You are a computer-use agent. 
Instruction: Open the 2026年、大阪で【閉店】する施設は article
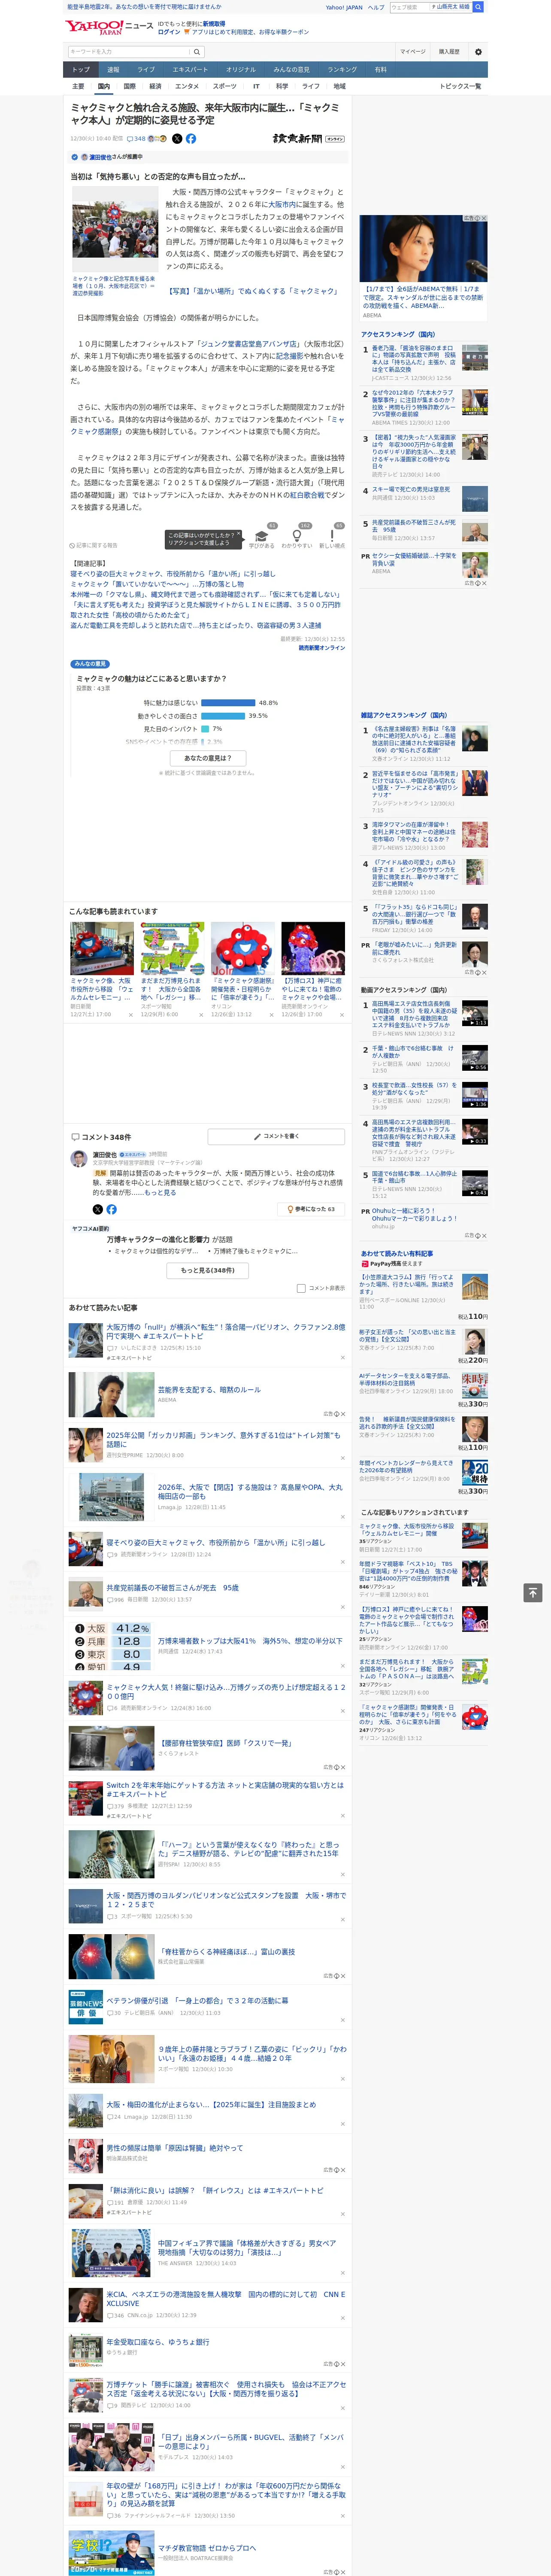(x=250, y=1491)
